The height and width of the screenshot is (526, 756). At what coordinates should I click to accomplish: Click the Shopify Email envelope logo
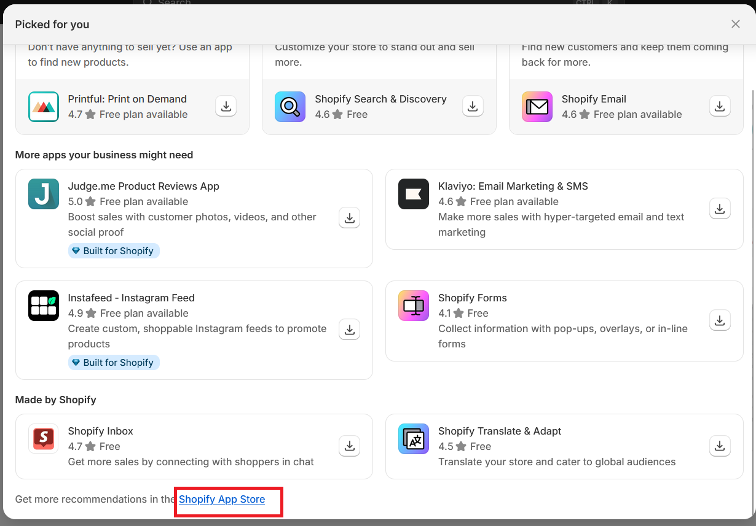tap(537, 107)
